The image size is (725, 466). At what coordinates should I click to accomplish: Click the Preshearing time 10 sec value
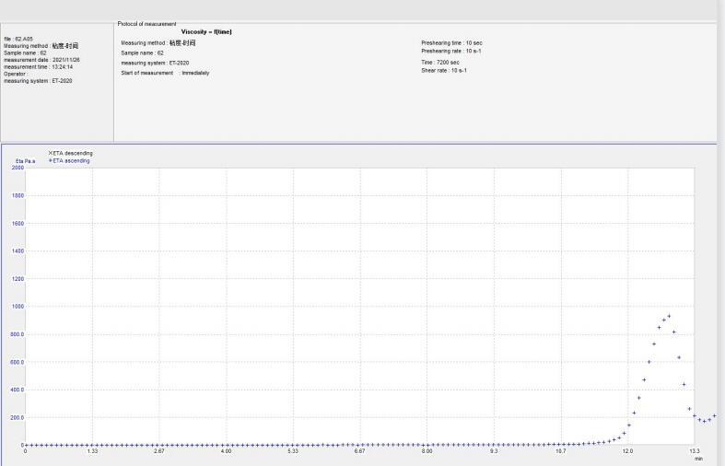[x=451, y=43]
